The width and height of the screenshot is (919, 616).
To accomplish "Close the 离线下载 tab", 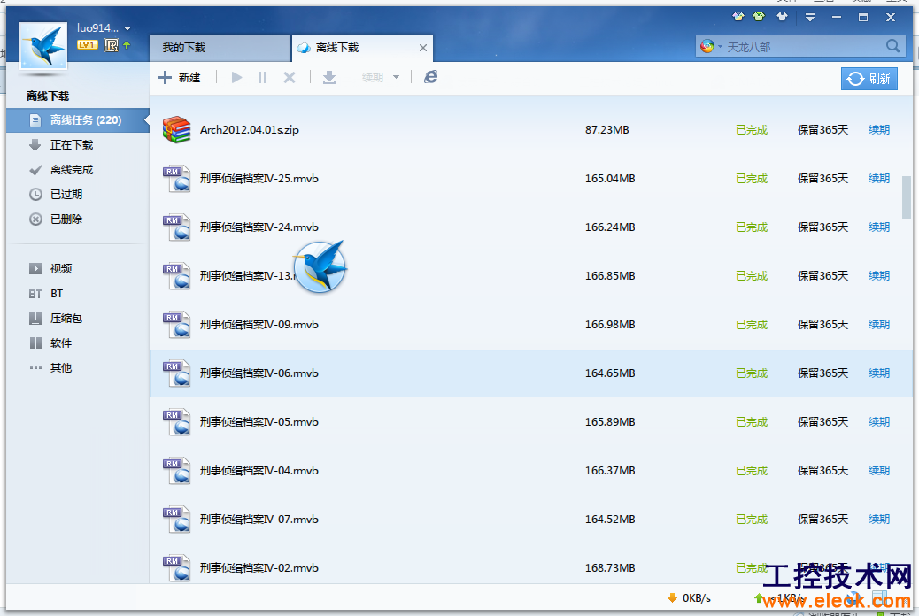I will [423, 48].
